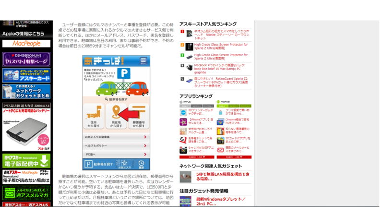Open rank 4 MacBook Pro bag thumbnail

[189, 67]
